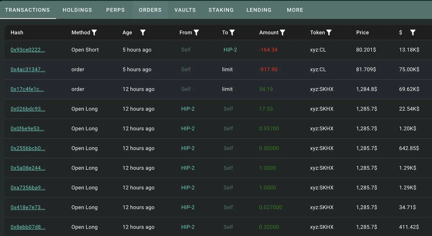Viewport: 432px width, 236px height.
Task: Open transaction hash 0x8ebb07d8 link
Action: coord(28,227)
